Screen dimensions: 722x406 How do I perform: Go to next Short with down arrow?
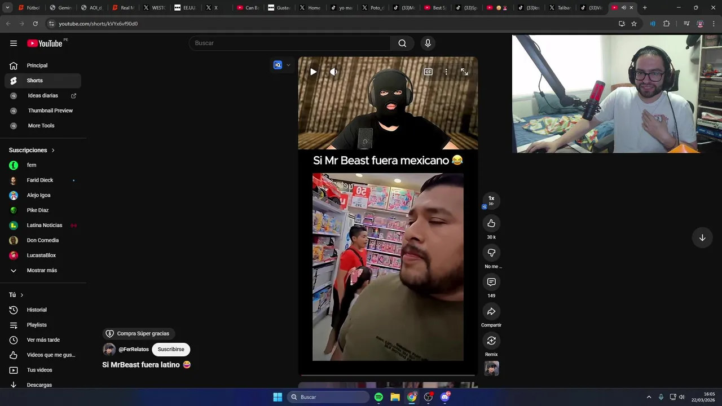702,237
